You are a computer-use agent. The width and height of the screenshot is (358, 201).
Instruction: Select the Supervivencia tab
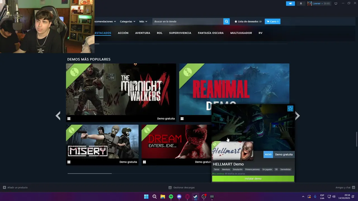click(x=180, y=33)
